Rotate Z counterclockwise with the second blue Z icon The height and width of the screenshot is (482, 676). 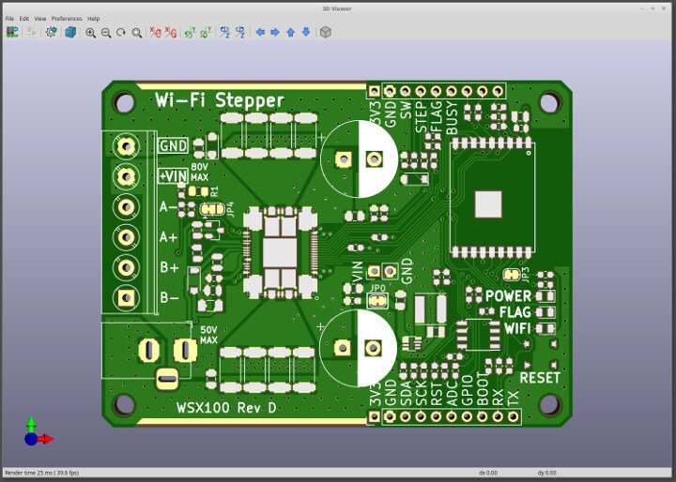[x=240, y=32]
